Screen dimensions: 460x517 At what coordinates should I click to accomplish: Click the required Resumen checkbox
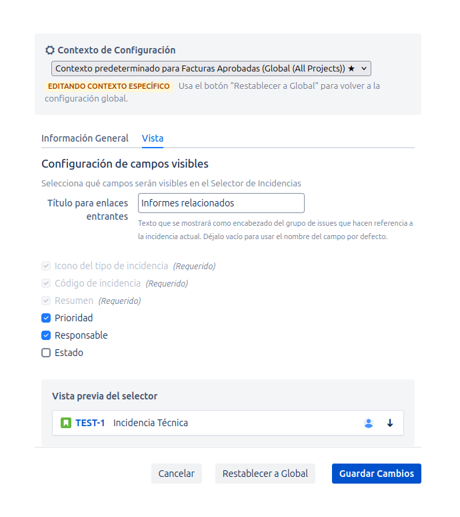click(x=46, y=301)
